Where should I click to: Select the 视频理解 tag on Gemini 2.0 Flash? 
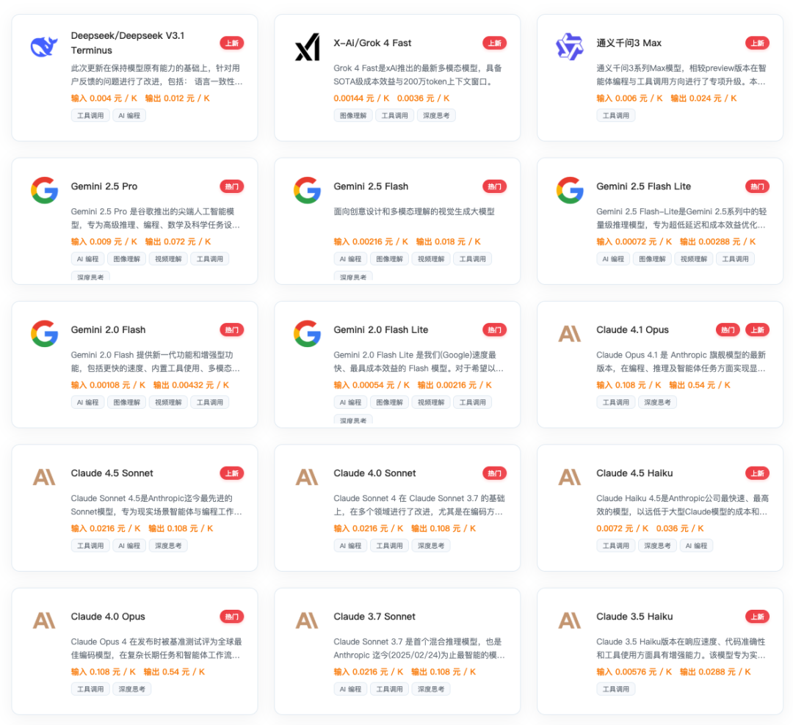point(168,402)
